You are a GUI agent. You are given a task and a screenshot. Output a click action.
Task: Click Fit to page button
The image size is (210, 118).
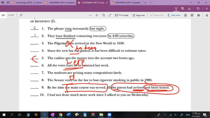122,15
